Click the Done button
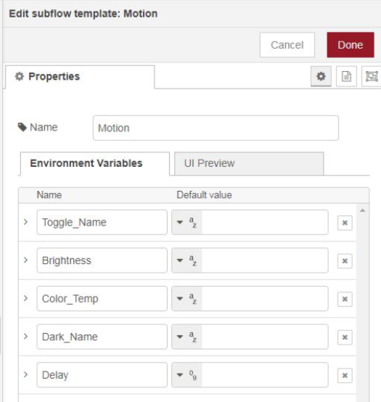Image resolution: width=381 pixels, height=402 pixels. click(351, 45)
